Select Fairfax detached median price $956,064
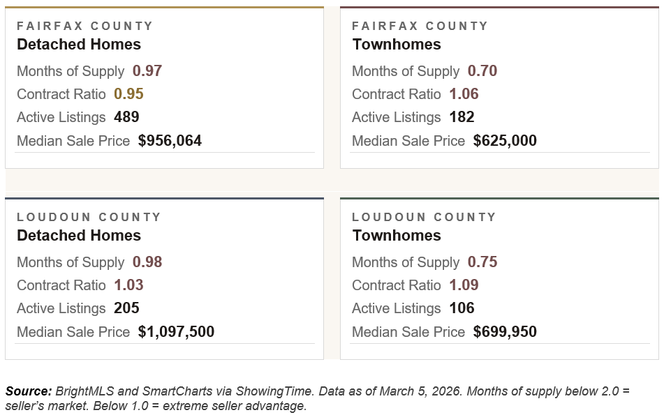Screen dimensions: 664x415 170,141
